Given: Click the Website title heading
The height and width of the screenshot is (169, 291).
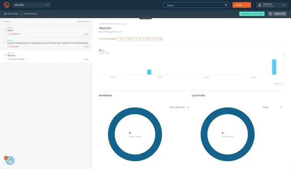Looking at the screenshot, I should (x=105, y=28).
